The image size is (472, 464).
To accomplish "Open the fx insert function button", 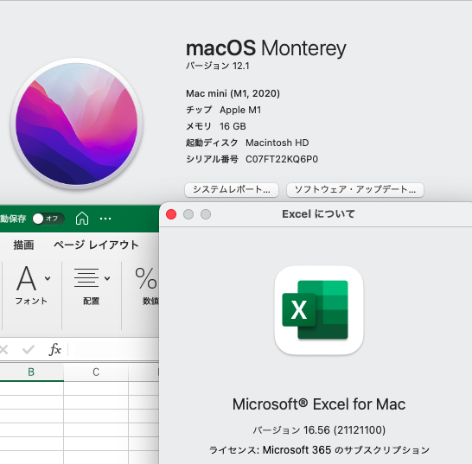I will click(55, 349).
